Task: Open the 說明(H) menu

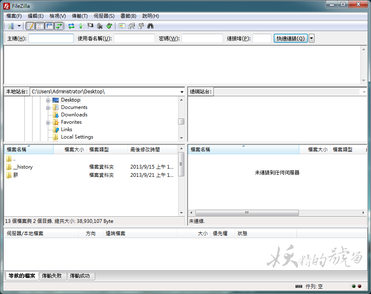Action: (x=150, y=16)
